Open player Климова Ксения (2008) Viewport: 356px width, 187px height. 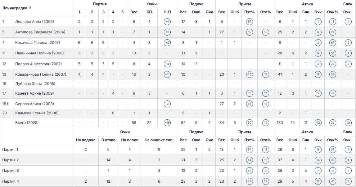pos(37,113)
